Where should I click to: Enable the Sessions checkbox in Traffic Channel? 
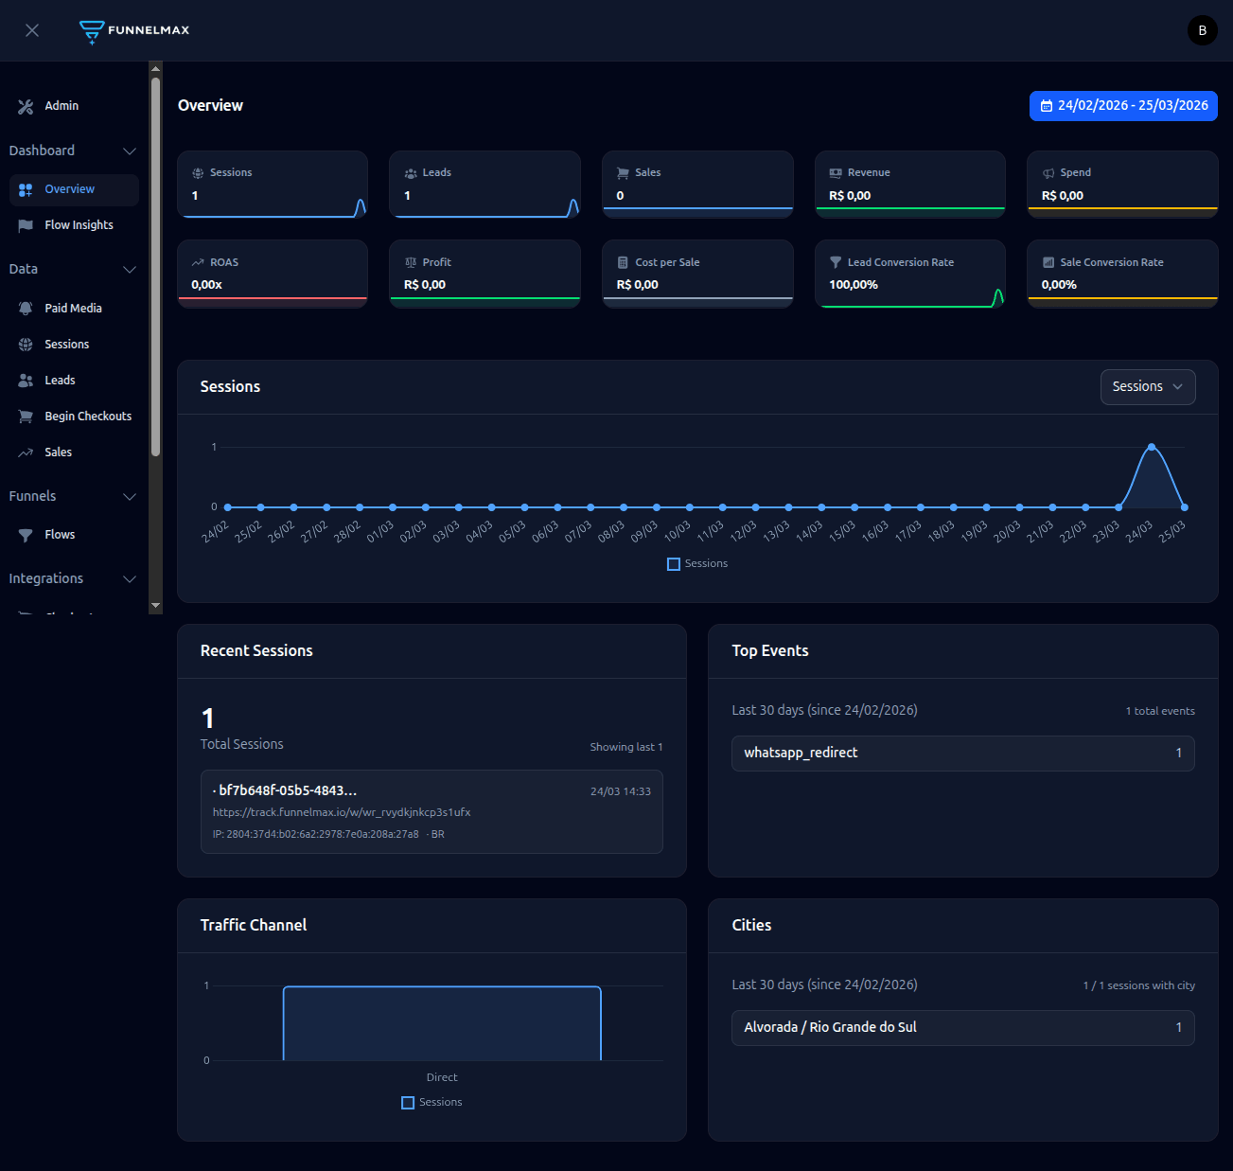pos(407,1102)
